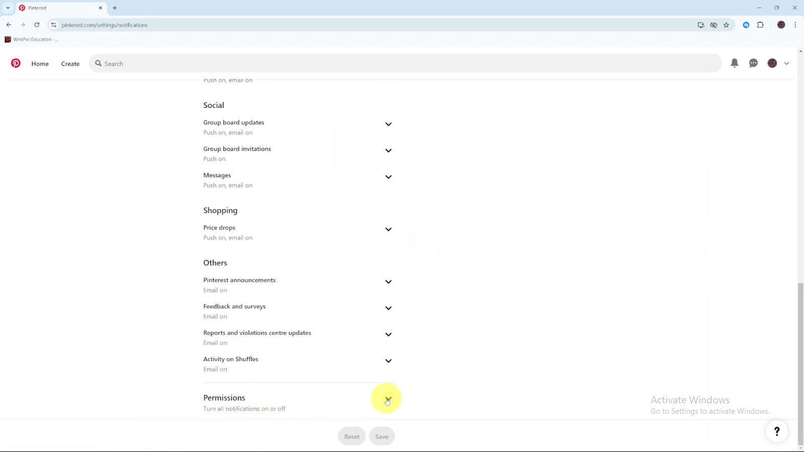
Task: Open WebPro Education bookmark
Action: tap(31, 39)
